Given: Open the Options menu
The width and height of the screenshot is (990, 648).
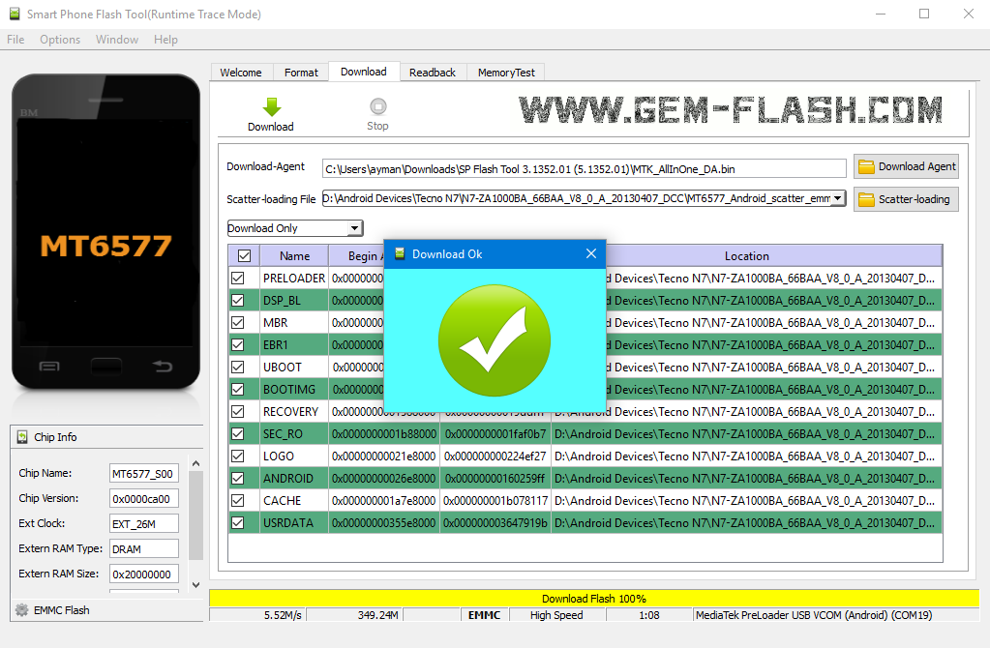Looking at the screenshot, I should 60,40.
